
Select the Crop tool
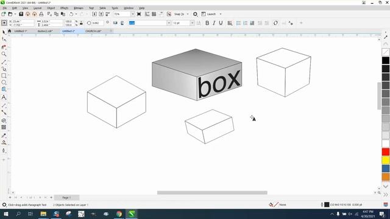[x=4, y=47]
